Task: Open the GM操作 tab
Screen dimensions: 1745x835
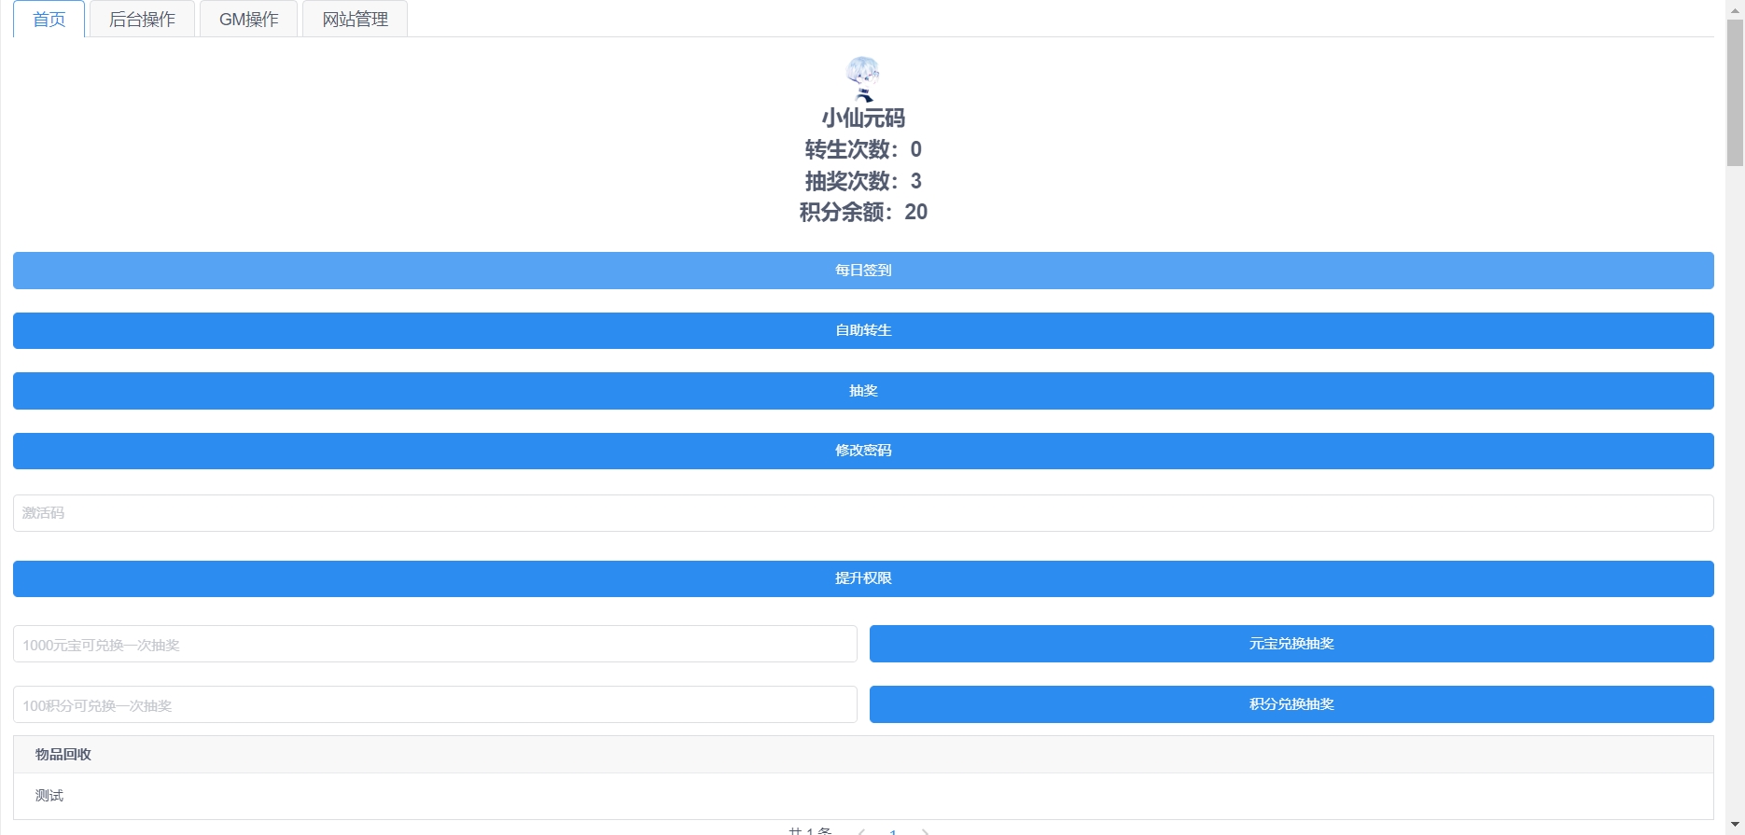Action: (248, 20)
